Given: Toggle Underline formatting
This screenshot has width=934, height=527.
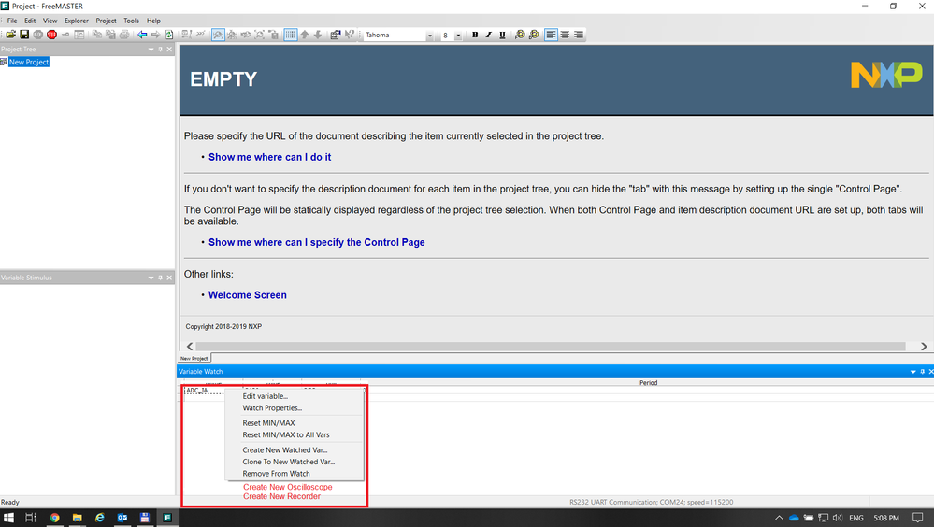Looking at the screenshot, I should tap(502, 35).
